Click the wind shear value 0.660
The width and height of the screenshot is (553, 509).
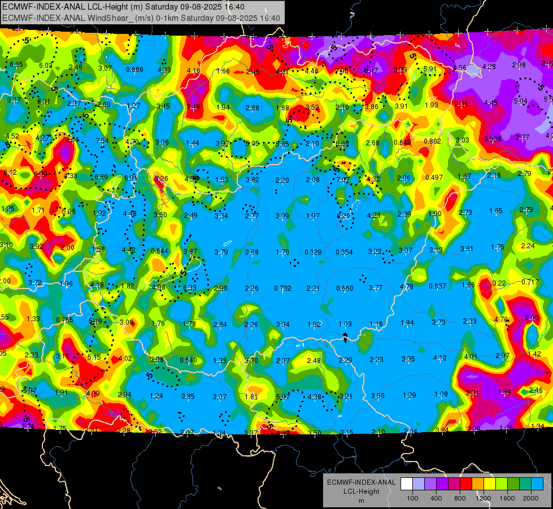click(345, 288)
